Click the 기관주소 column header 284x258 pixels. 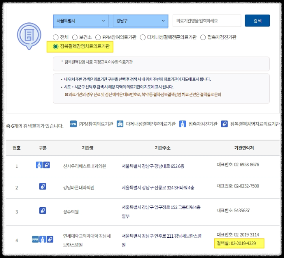tap(163, 148)
